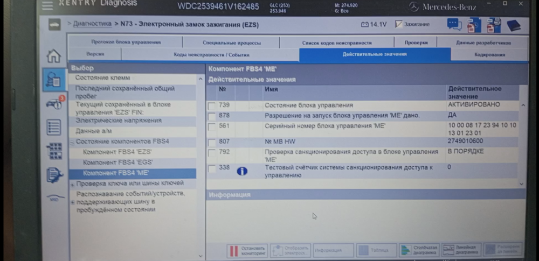Click the battery voltage 14.1V indicator

click(374, 24)
